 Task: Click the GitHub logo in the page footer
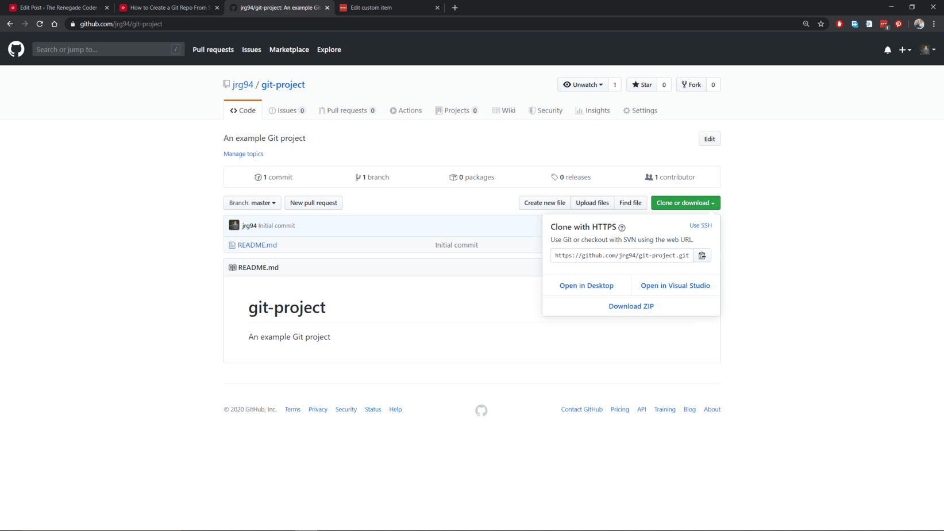[x=481, y=410]
